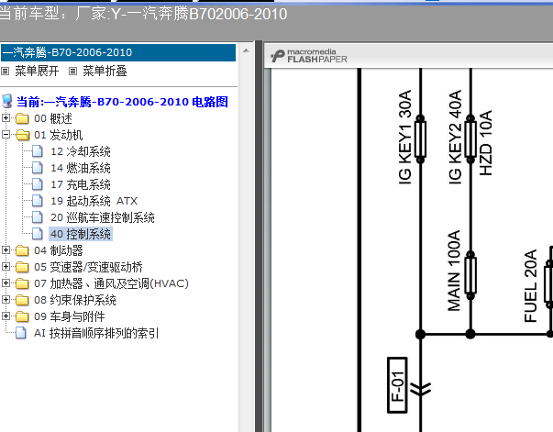The height and width of the screenshot is (432, 553).
Task: Expand the 07 加热器、通风及空调(HVAC) node
Action: coord(6,282)
